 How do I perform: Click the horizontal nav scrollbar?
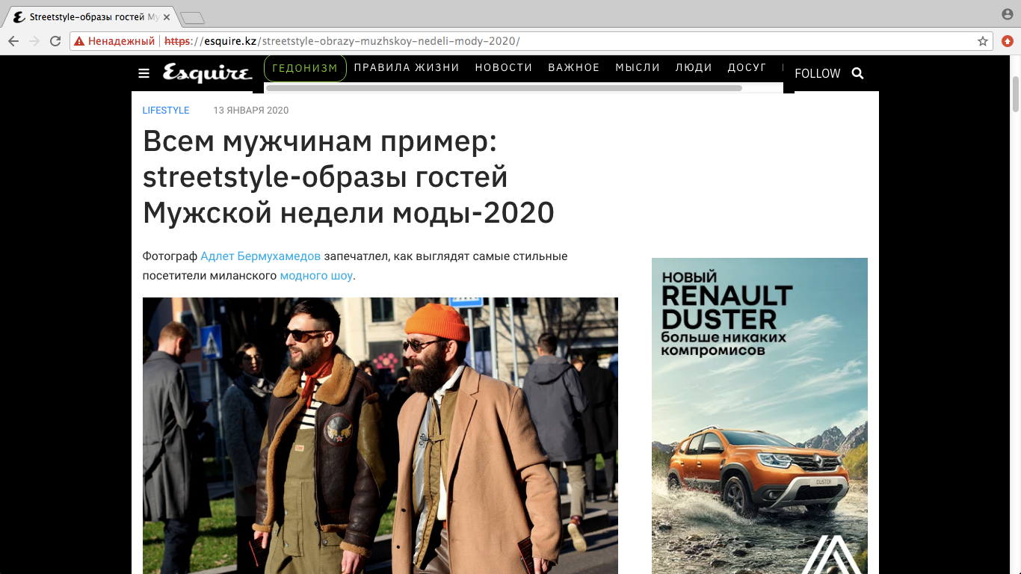pos(504,88)
